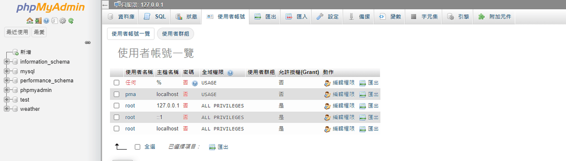Click edit privileges icon for pma user
The width and height of the screenshot is (566, 161).
328,94
